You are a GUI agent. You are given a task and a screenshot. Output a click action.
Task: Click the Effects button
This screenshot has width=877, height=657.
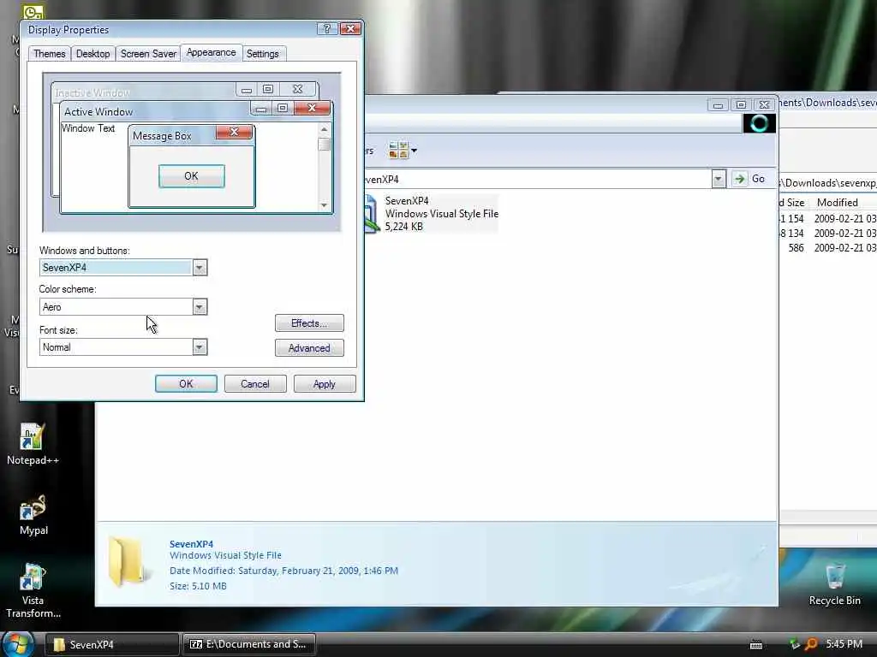[309, 323]
